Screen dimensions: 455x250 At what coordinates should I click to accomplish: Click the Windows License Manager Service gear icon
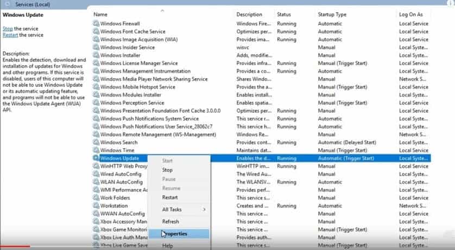tap(96, 63)
